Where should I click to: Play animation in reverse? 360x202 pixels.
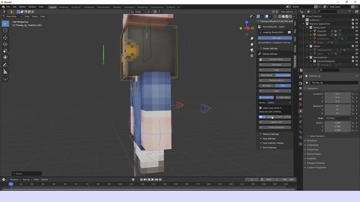[149, 180]
